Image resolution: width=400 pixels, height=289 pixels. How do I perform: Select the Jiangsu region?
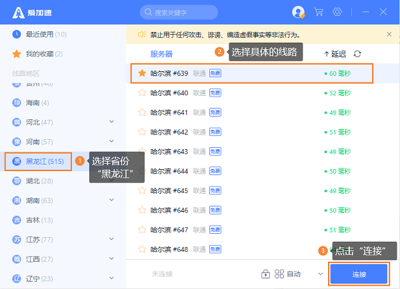tap(33, 240)
